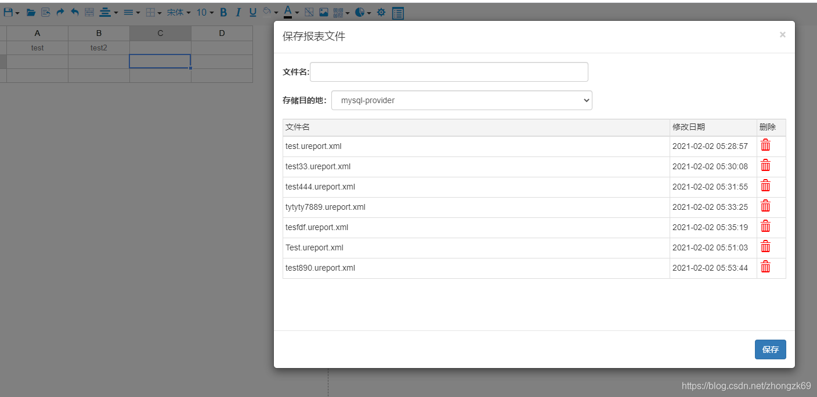This screenshot has height=397, width=817.
Task: Open the save icon's dropdown arrow
Action: coord(17,13)
